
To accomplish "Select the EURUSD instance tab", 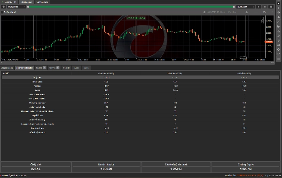I will [x=9, y=2].
